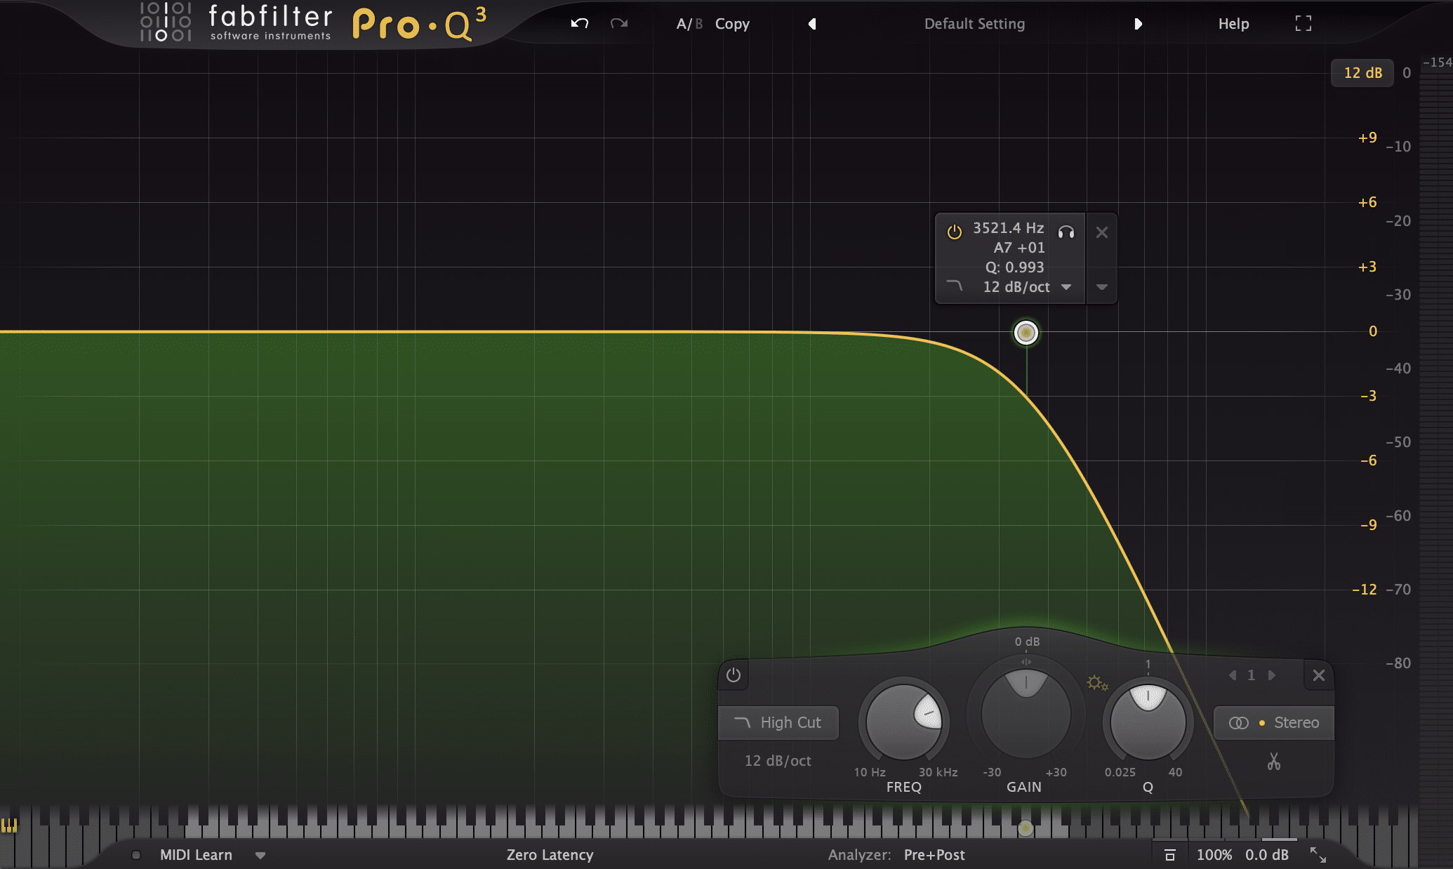Image resolution: width=1453 pixels, height=869 pixels.
Task: Open the Default Setting preset menu
Action: pos(974,24)
